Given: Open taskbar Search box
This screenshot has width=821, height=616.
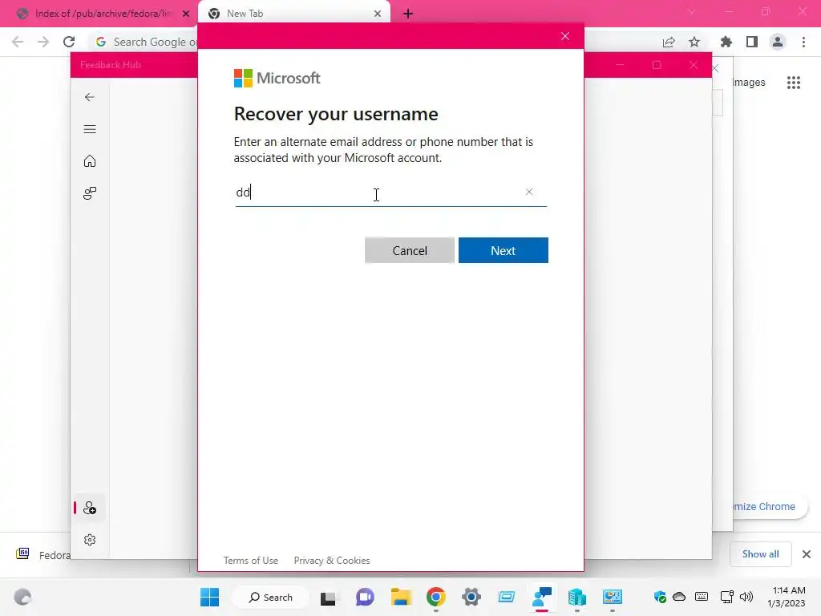Looking at the screenshot, I should (270, 597).
